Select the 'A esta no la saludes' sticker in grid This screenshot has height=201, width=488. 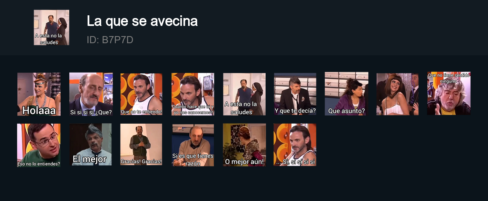pos(244,94)
